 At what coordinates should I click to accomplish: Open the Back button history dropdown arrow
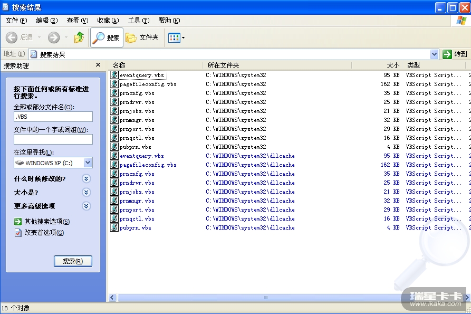point(40,37)
